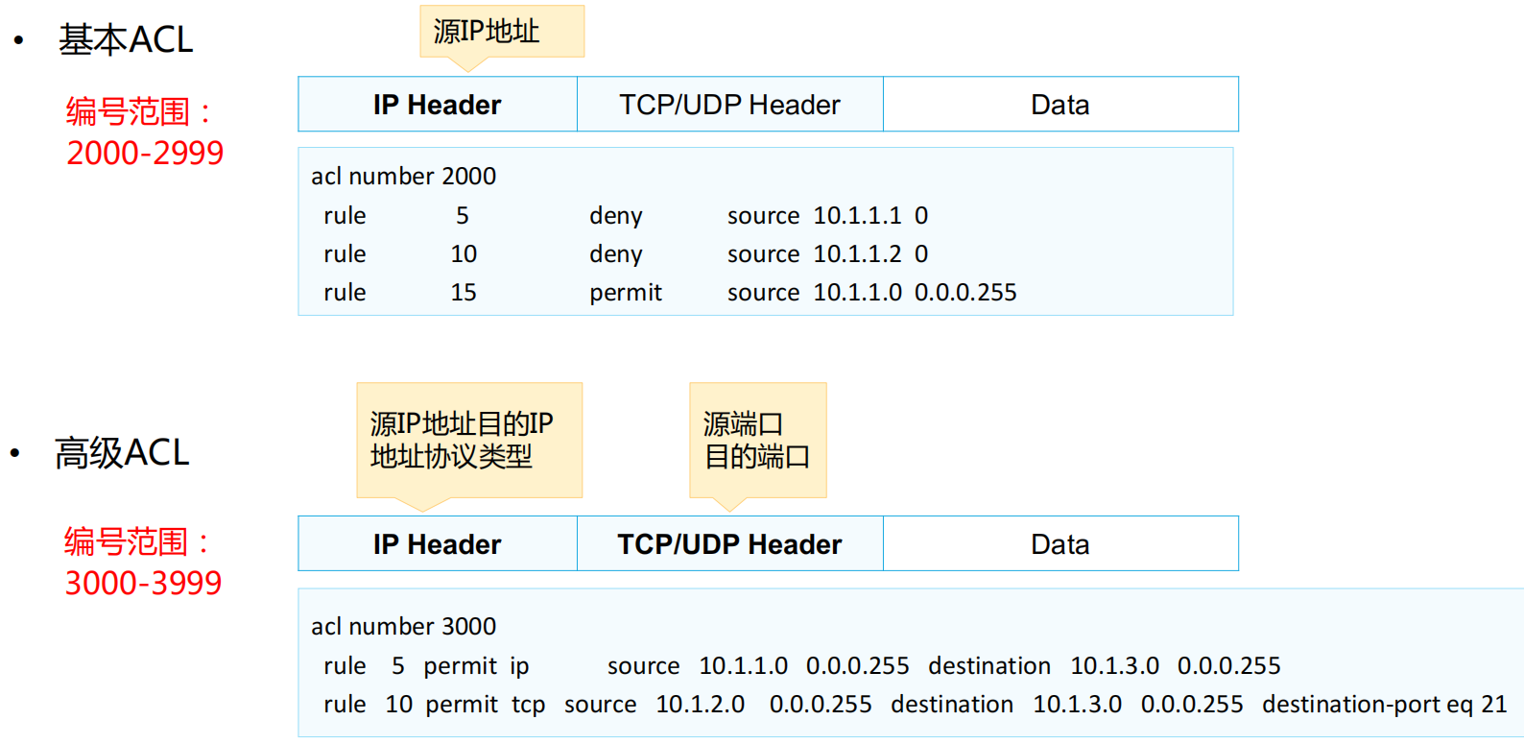Click the rule 5 permit ip line
1524x744 pixels.
click(x=801, y=666)
